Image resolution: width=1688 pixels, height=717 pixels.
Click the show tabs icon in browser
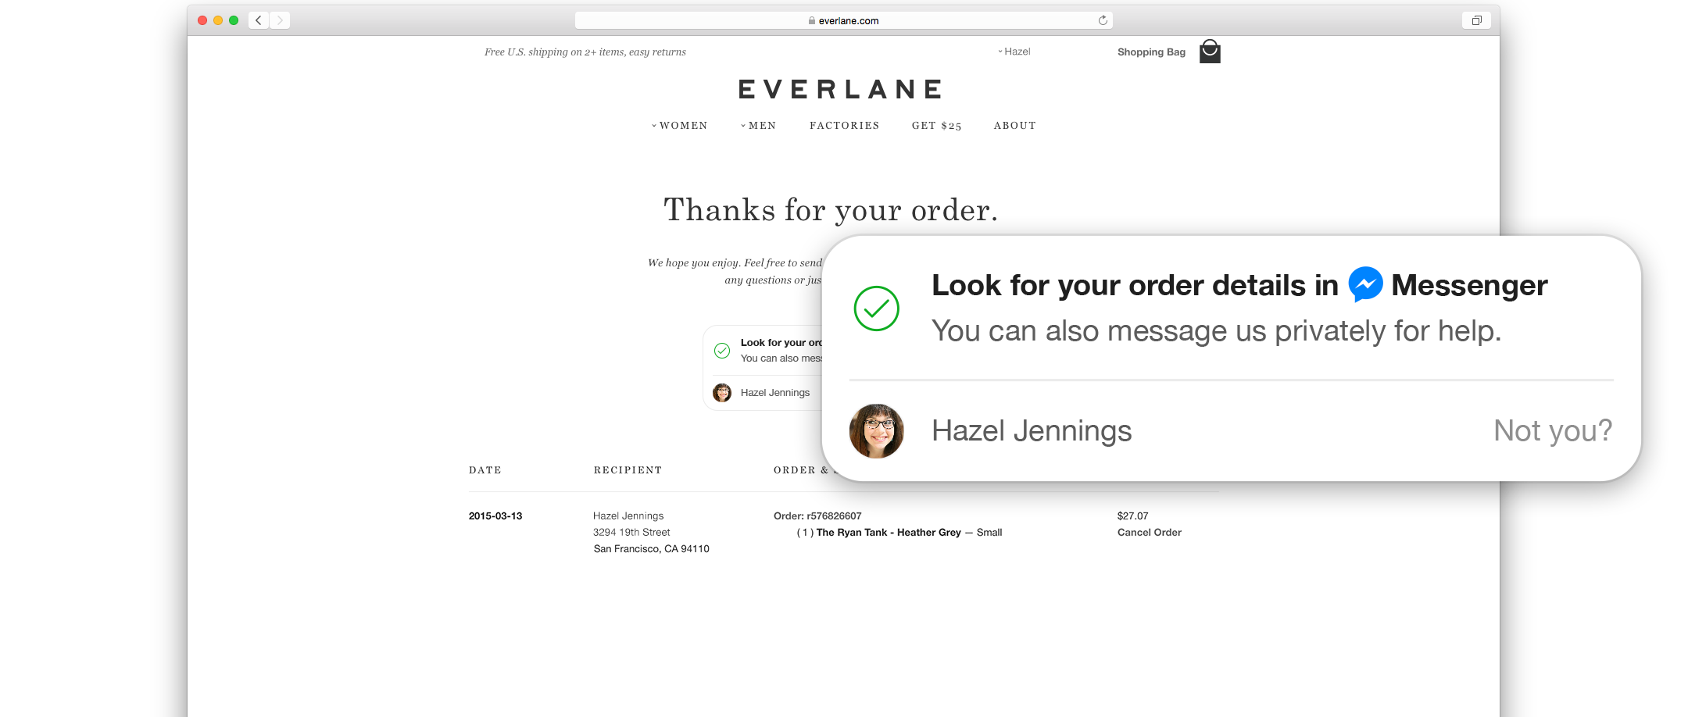1476,20
